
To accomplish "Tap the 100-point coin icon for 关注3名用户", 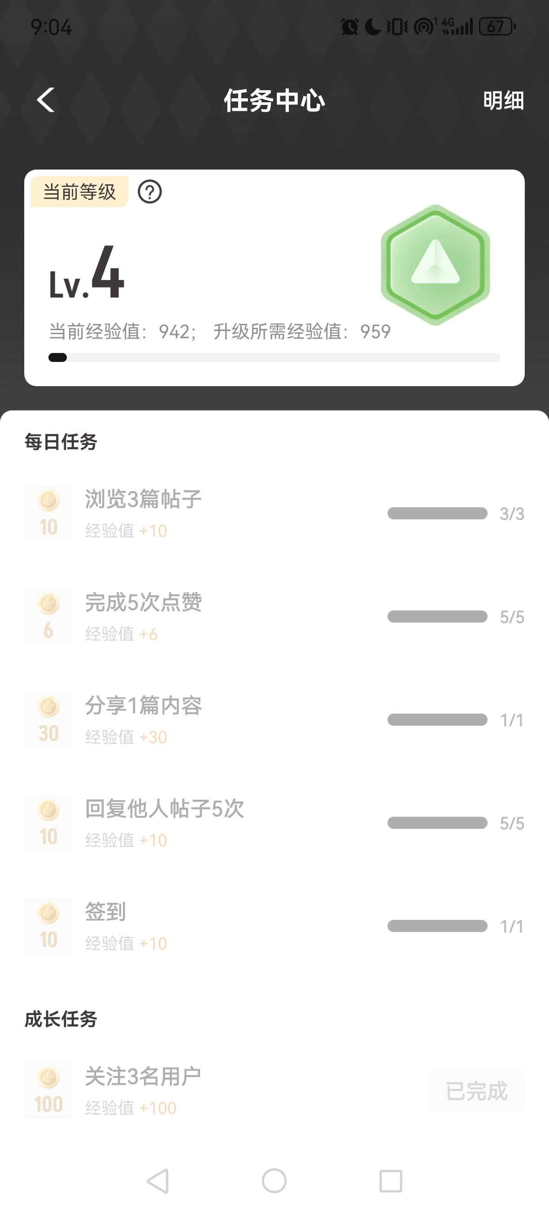I will 48,1091.
